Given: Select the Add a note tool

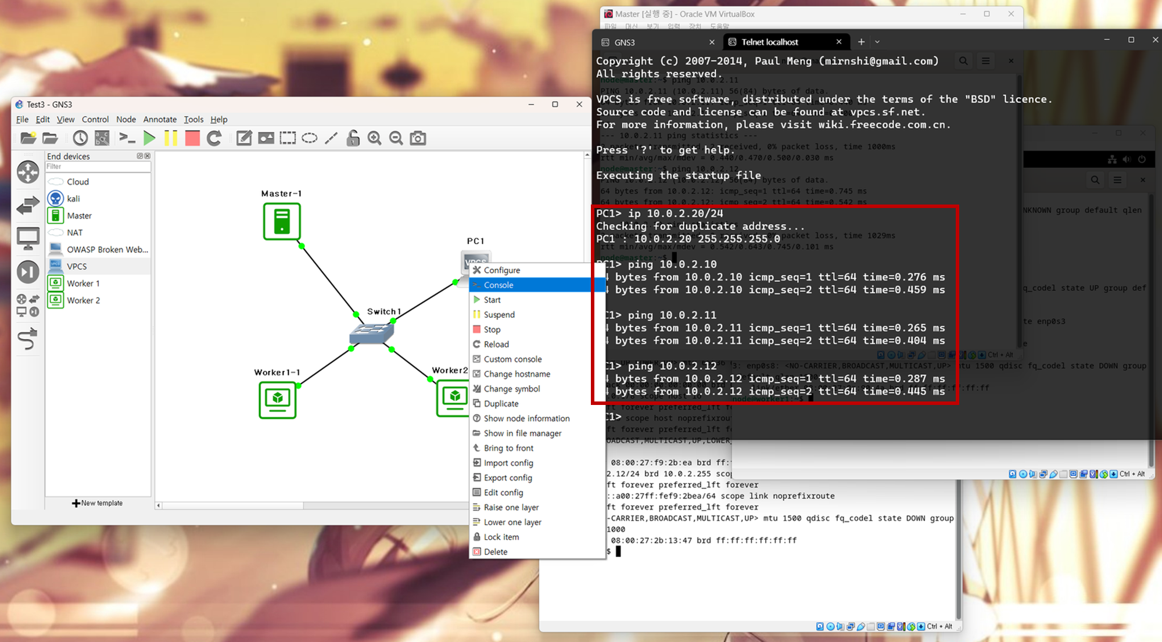Looking at the screenshot, I should [x=244, y=138].
